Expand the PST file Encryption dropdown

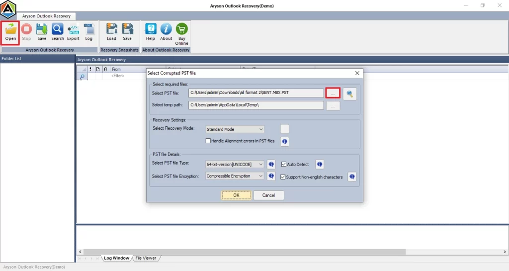pyautogui.click(x=235, y=176)
